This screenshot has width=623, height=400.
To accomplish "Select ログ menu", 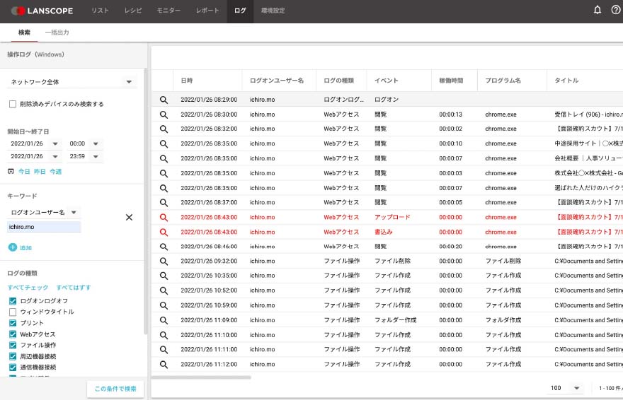I will coord(240,11).
